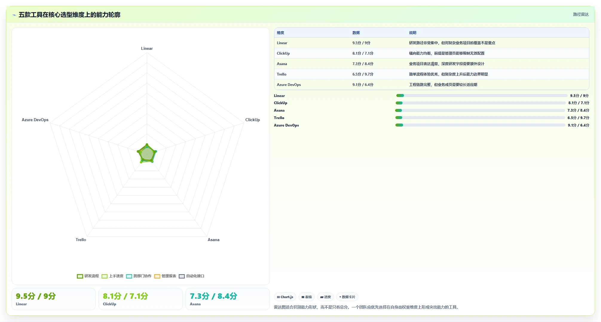601x322 pixels.
Task: Click table score cell 7.3分 / 8.4分
Action: point(363,64)
